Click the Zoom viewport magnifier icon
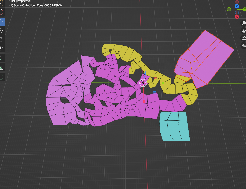The height and width of the screenshot is (189, 246). pos(244,23)
